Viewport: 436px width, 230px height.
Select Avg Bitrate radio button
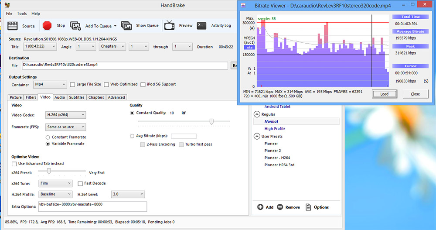coord(132,136)
